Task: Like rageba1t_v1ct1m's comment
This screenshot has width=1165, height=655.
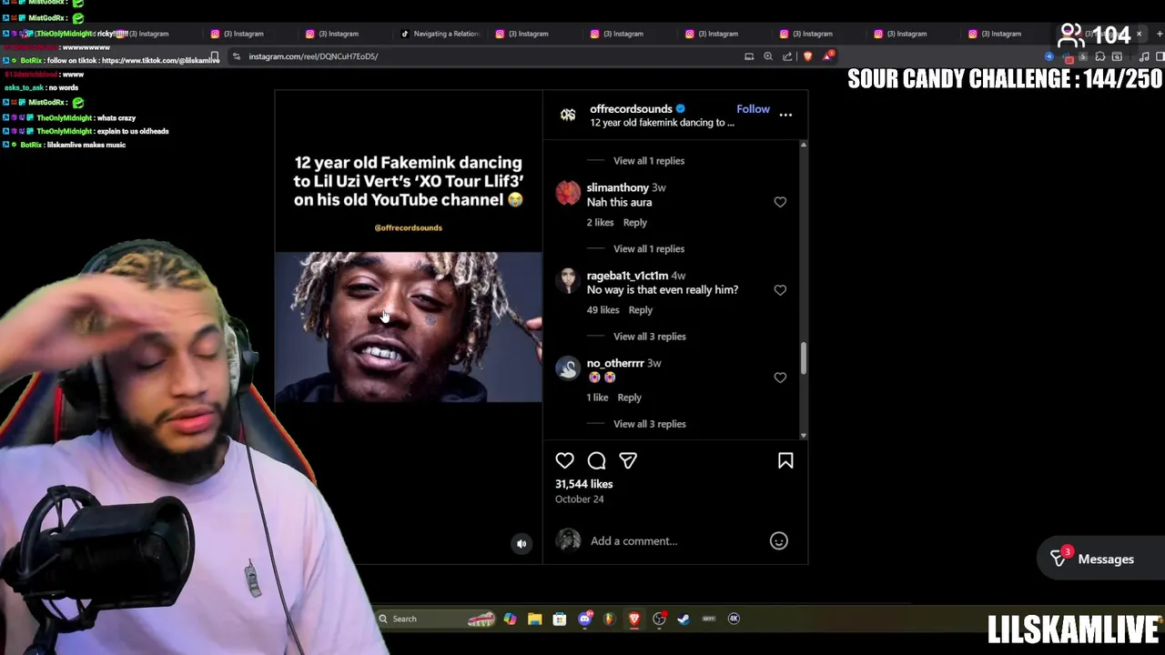Action: [780, 290]
